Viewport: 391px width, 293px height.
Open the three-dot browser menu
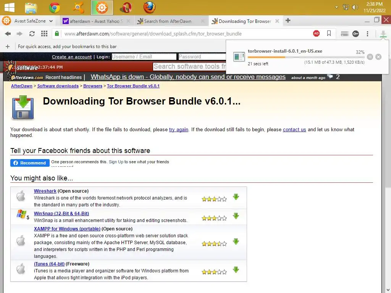click(x=367, y=34)
